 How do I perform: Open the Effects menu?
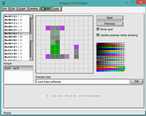click(46, 9)
